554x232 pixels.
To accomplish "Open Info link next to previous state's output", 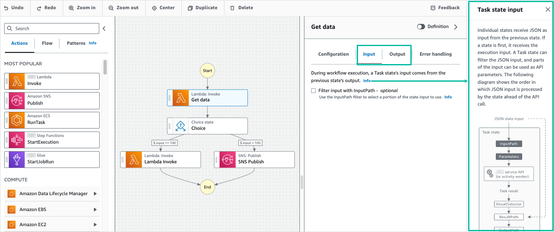I will (x=367, y=81).
